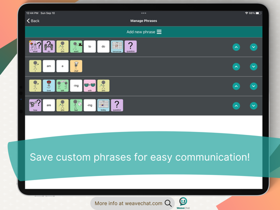The height and width of the screenshot is (210, 280).
Task: Select the purple 'how' symbol tile
Action: 35,106
